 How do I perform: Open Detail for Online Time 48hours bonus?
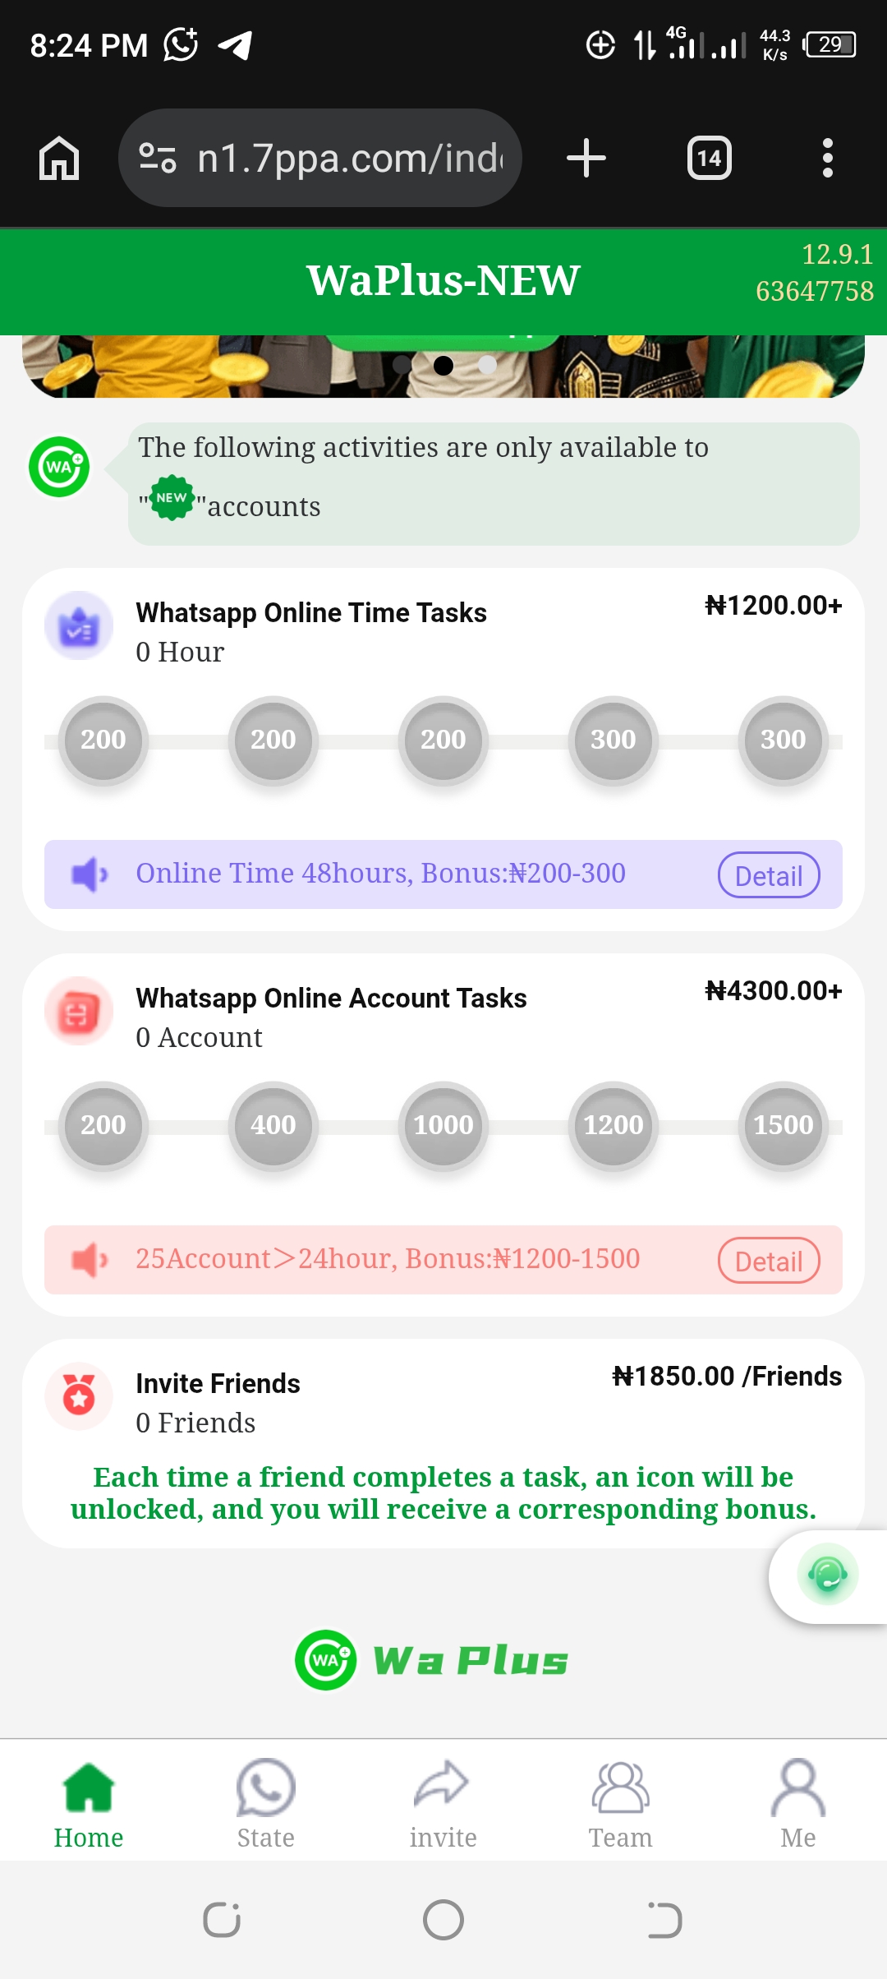768,875
